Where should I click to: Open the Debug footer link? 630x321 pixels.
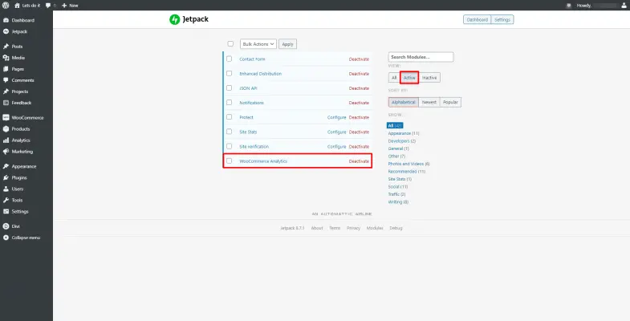(396, 228)
